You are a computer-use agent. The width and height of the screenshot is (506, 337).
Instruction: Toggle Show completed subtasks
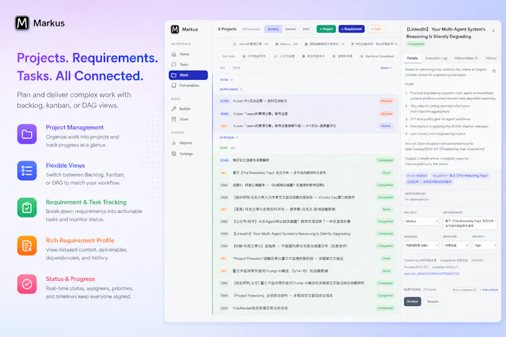tap(464, 290)
